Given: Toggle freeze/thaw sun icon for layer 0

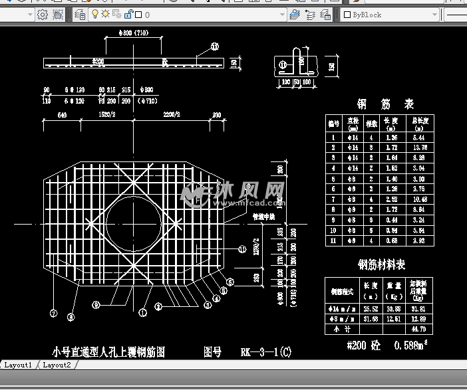Looking at the screenshot, I should pos(105,14).
